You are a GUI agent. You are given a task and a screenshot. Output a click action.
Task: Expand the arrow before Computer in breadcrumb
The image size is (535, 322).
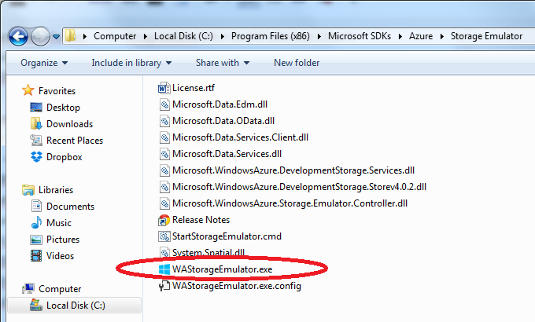[x=85, y=36]
